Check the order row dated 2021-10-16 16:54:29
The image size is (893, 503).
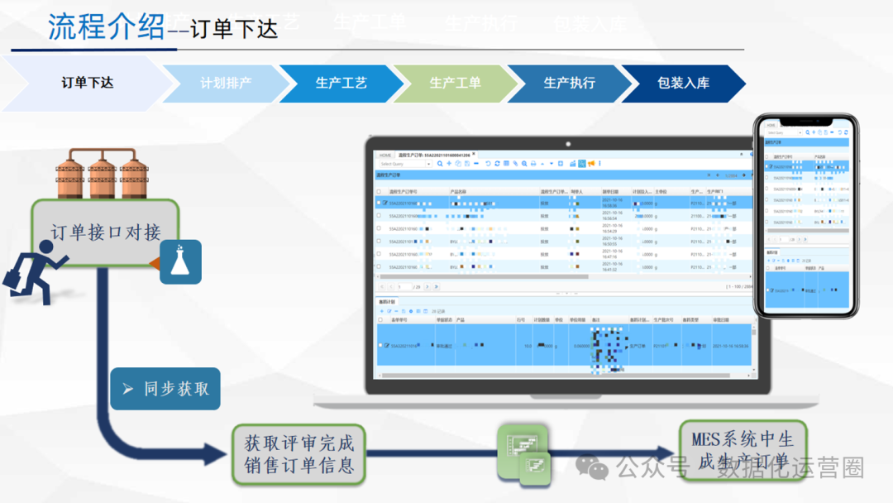click(379, 228)
